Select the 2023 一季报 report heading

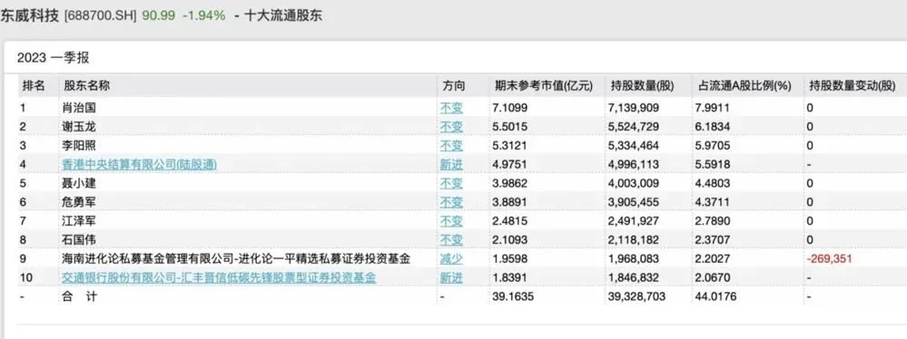tap(54, 58)
